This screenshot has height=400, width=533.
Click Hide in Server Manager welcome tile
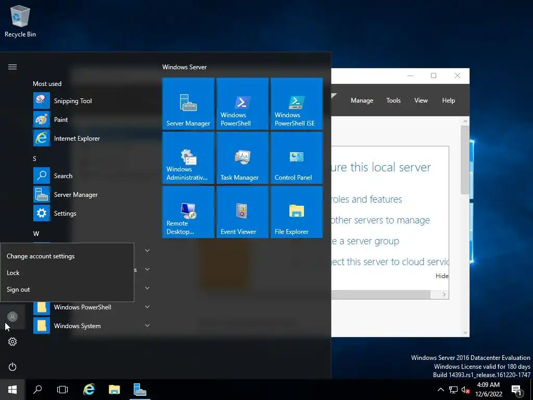442,276
